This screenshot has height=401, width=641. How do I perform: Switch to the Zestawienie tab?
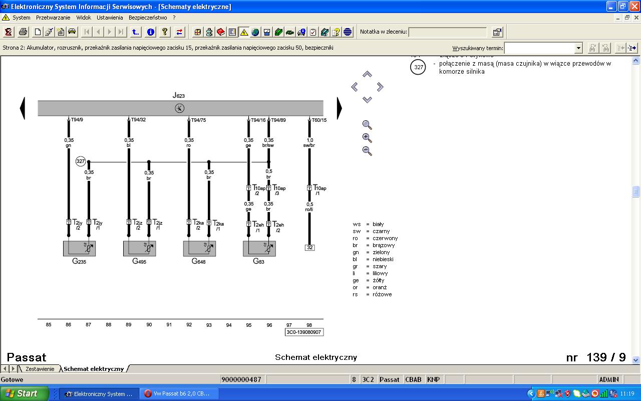(x=40, y=369)
